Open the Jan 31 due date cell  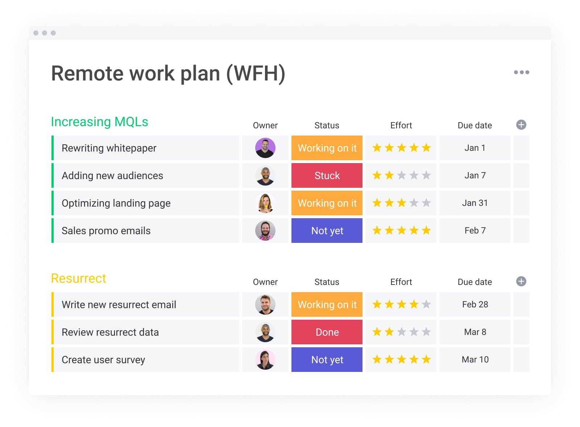[475, 203]
